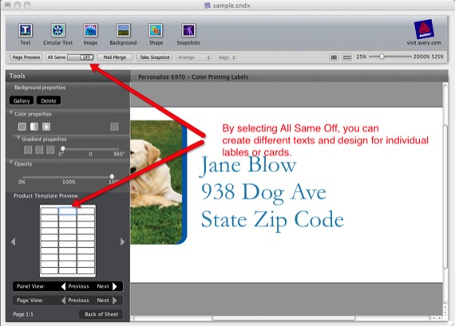Toggle the All Same switch
The width and height of the screenshot is (455, 326).
pos(81,57)
